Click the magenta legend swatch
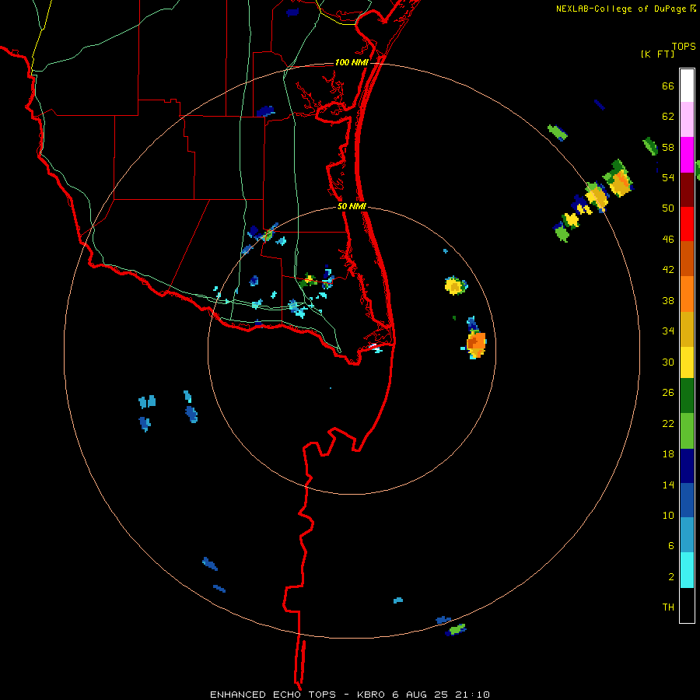 (x=687, y=155)
